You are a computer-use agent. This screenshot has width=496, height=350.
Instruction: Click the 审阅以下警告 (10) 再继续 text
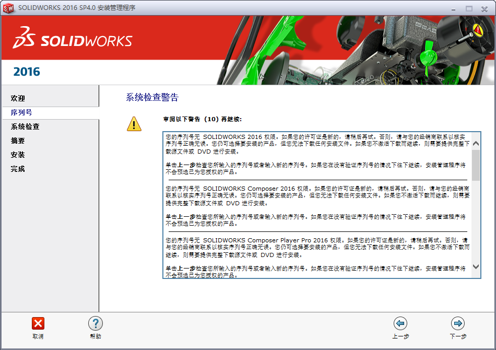pyautogui.click(x=203, y=119)
